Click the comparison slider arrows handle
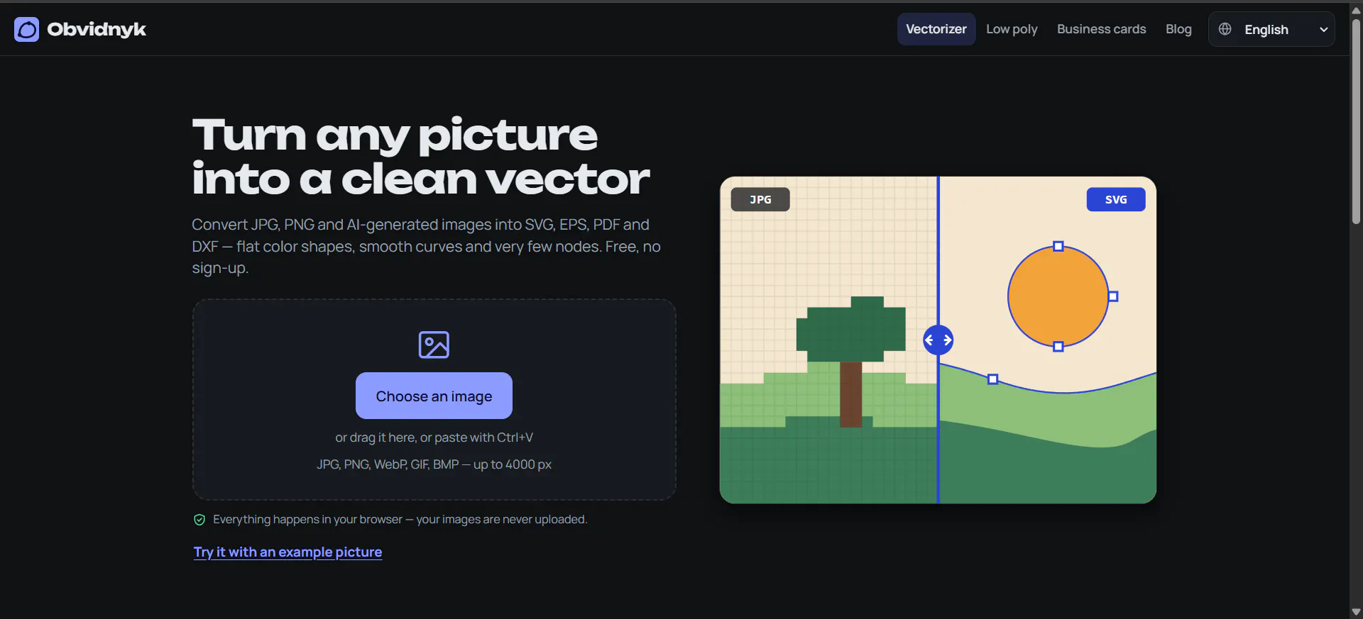The height and width of the screenshot is (619, 1363). coord(938,340)
